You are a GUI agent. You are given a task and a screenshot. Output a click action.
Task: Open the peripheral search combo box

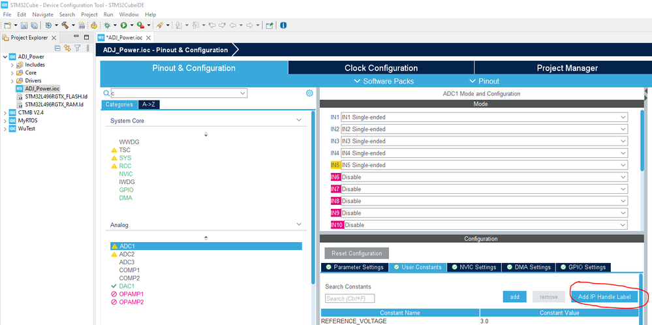tap(179, 93)
